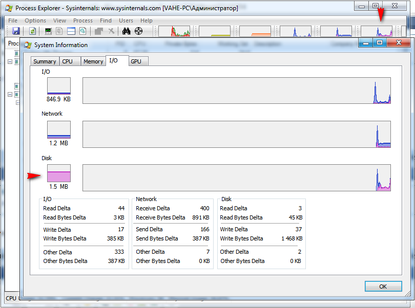Viewport: 415px width, 308px height.
Task: Expand the first tree node in the process list
Action: [10, 62]
